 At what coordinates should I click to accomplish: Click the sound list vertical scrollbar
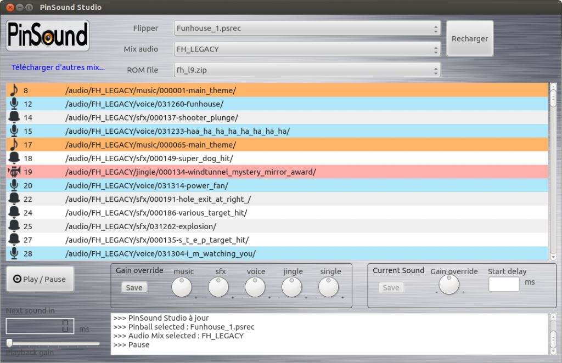coord(553,171)
